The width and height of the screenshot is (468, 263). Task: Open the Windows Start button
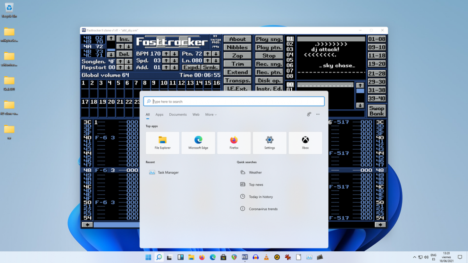pos(148,257)
